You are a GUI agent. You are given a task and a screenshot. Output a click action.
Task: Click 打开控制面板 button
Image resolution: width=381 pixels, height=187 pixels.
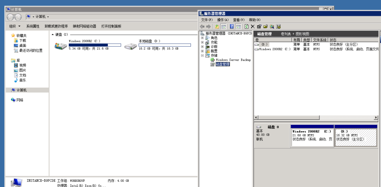(111, 26)
